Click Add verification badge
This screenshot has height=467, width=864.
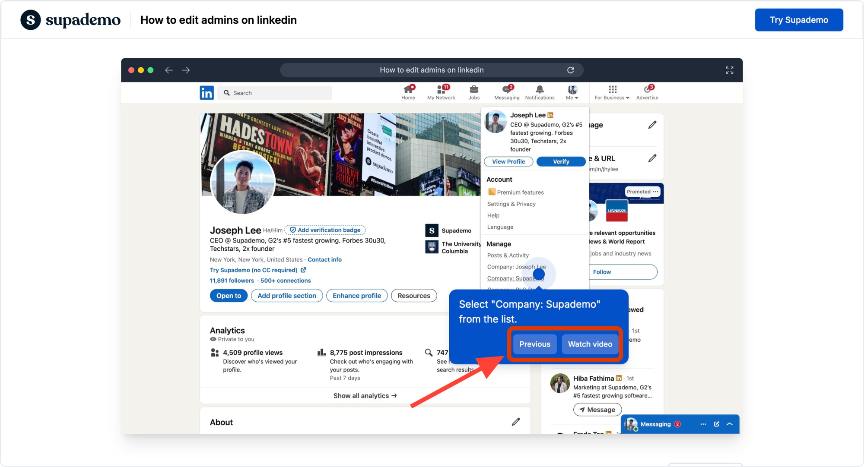pos(325,230)
